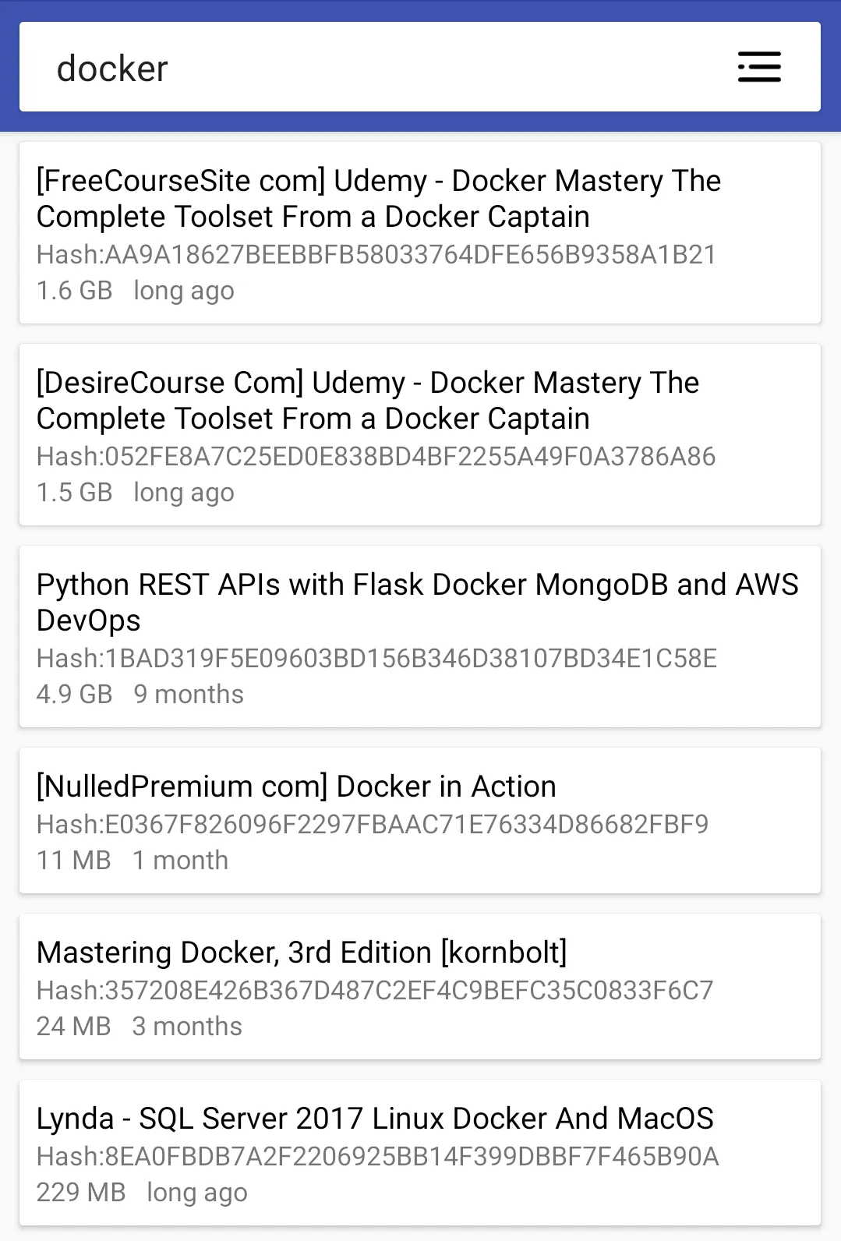Select the DesireCourse Docker Mastery torrent
The width and height of the screenshot is (841, 1241).
pos(367,400)
